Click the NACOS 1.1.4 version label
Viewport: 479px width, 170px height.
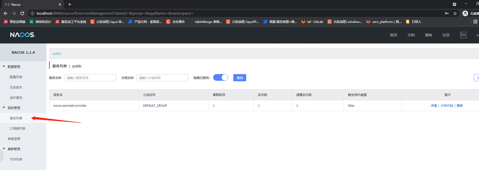23,52
